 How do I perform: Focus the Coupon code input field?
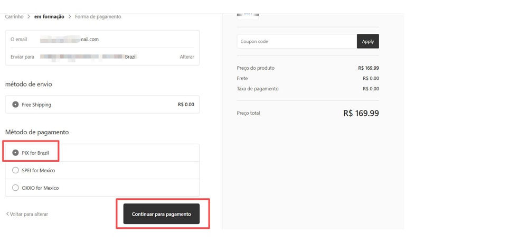(297, 41)
